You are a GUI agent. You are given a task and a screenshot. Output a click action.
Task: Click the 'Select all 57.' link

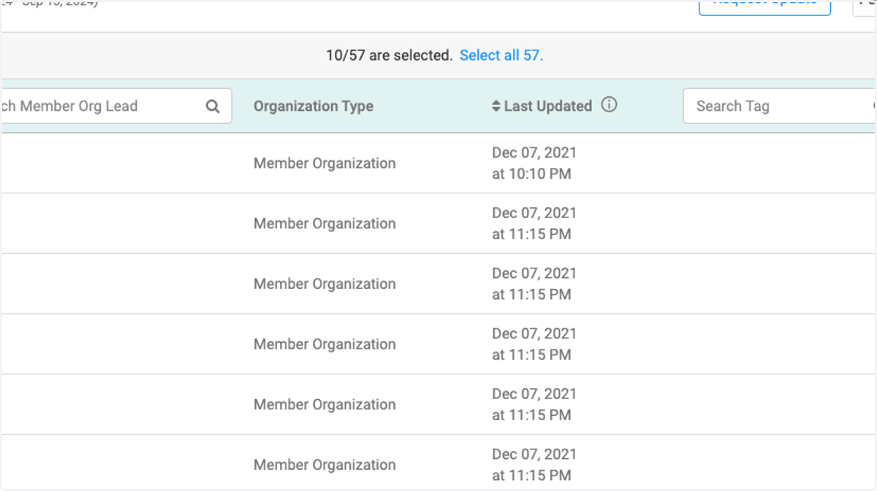point(501,55)
